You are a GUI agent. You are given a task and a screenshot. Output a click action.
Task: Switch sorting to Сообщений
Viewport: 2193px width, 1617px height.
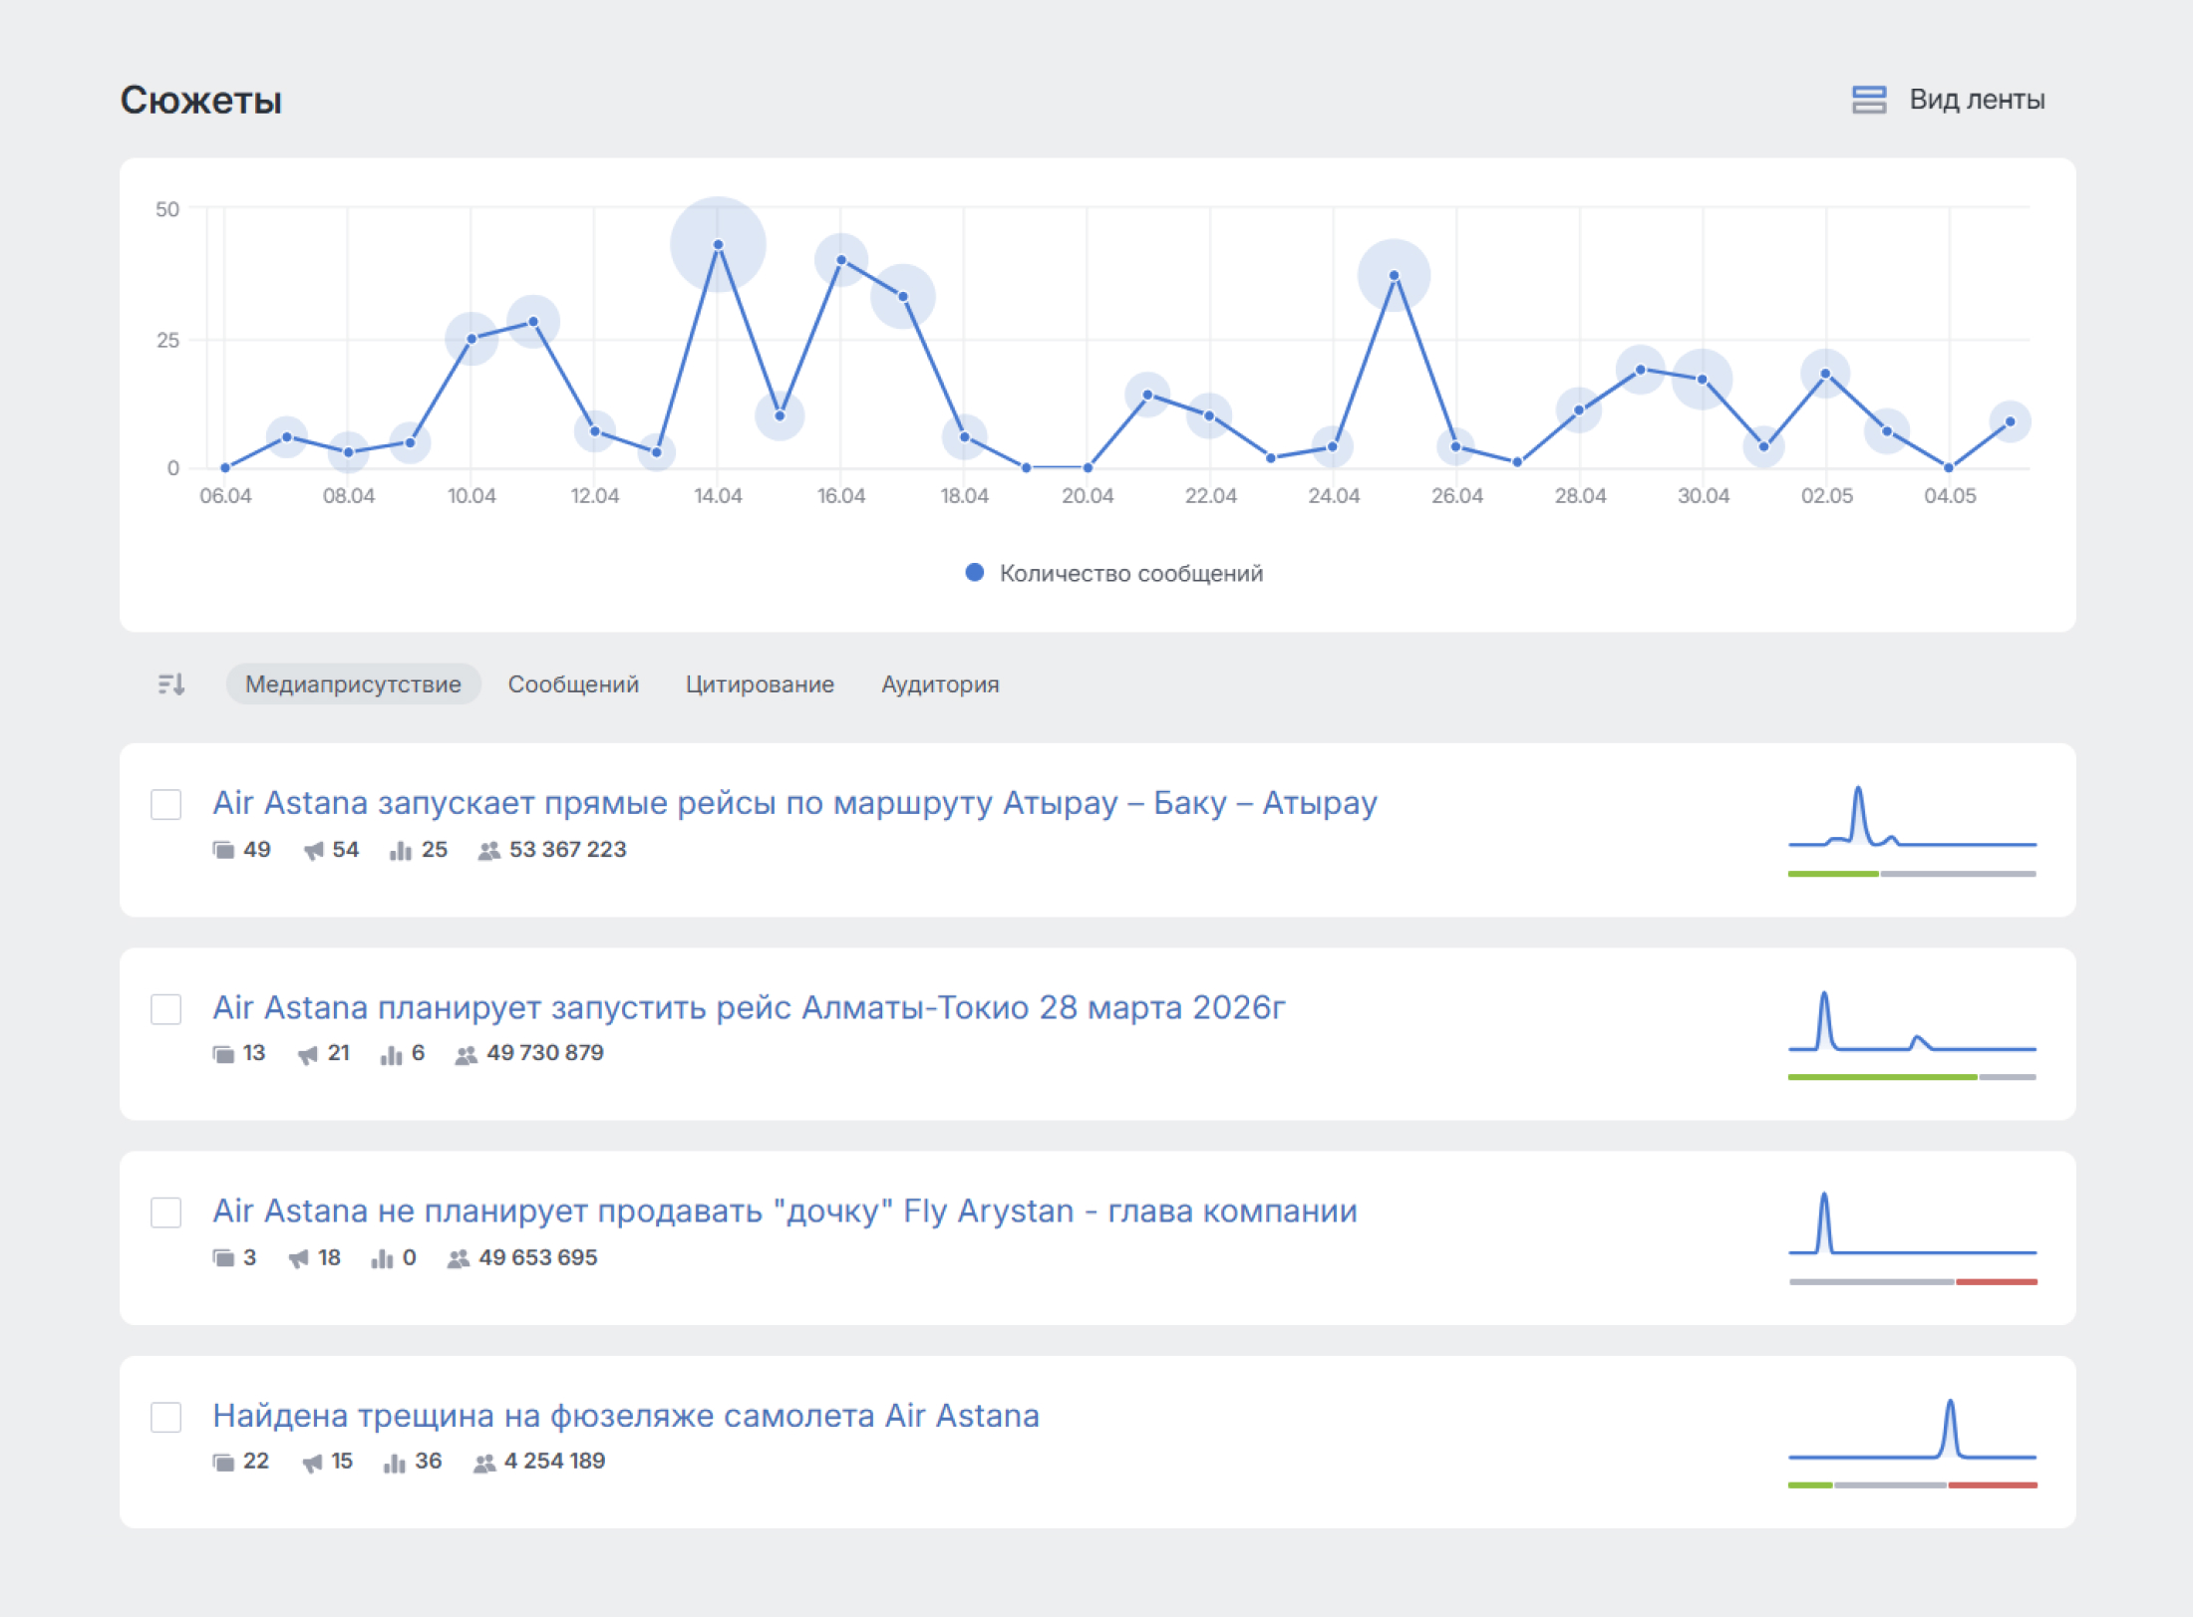(573, 684)
